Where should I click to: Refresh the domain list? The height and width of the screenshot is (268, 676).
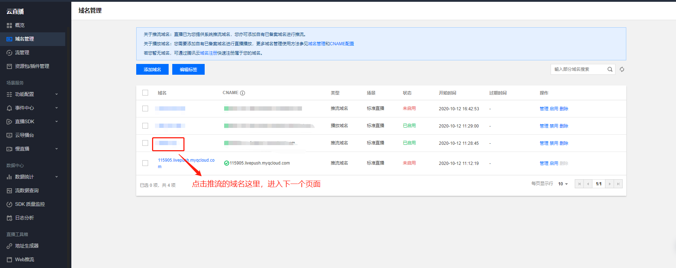tap(622, 69)
